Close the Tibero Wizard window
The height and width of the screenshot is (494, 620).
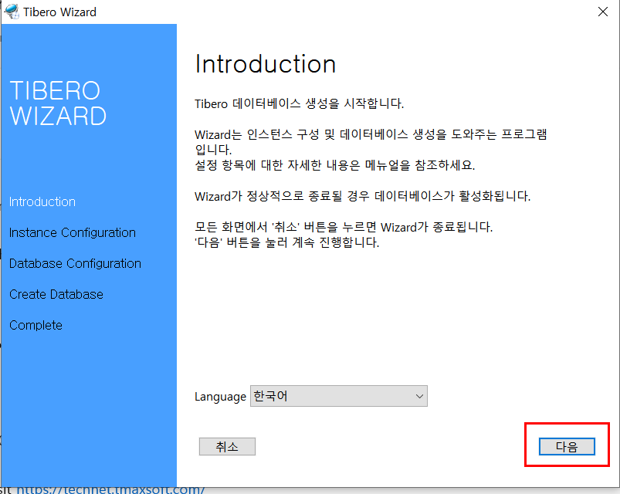(x=602, y=12)
